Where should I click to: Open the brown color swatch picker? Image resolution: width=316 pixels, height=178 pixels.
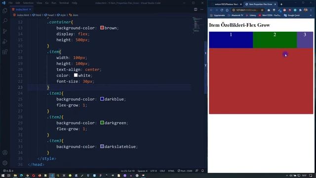102,28
